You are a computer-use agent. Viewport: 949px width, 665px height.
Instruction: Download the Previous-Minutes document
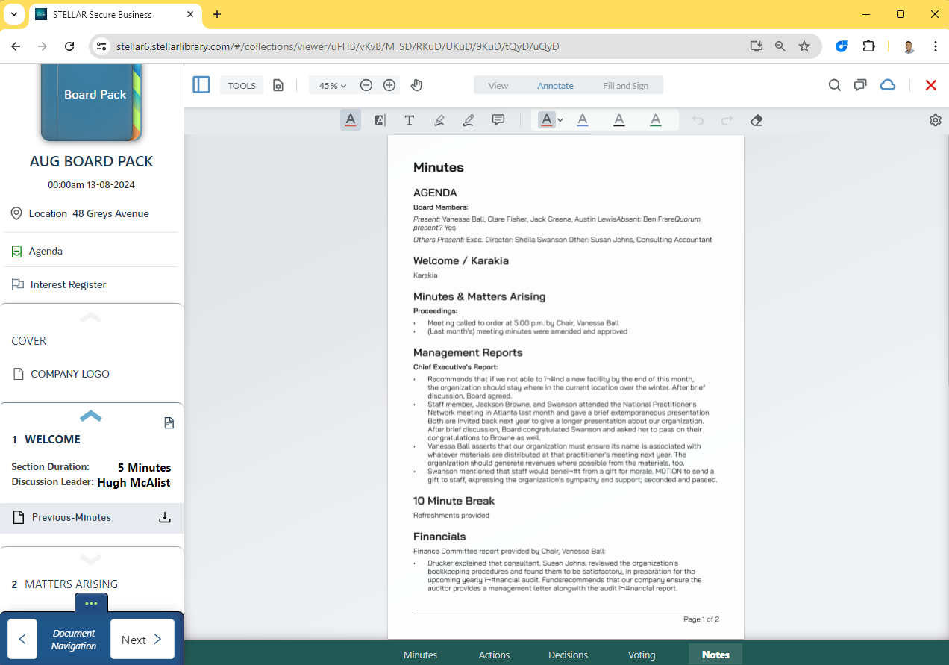click(x=164, y=516)
